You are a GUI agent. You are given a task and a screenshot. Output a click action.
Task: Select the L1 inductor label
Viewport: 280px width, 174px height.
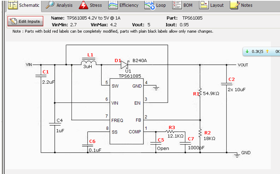[x=90, y=55]
